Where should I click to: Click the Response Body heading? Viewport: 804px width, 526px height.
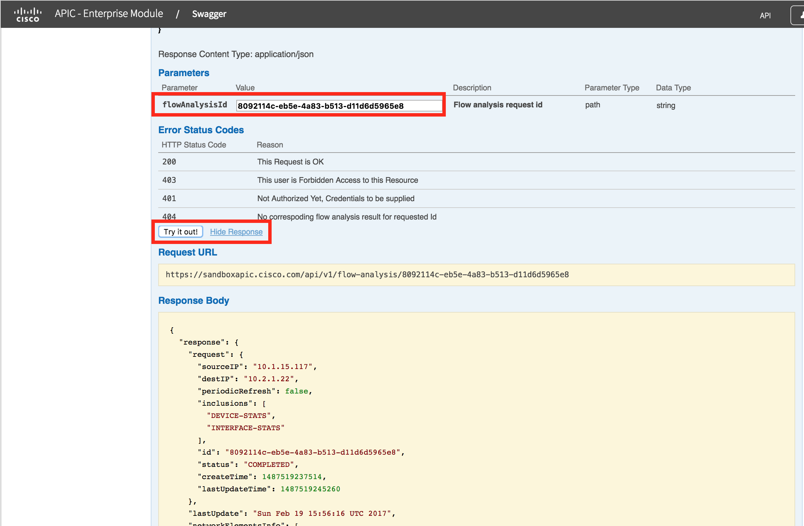194,300
